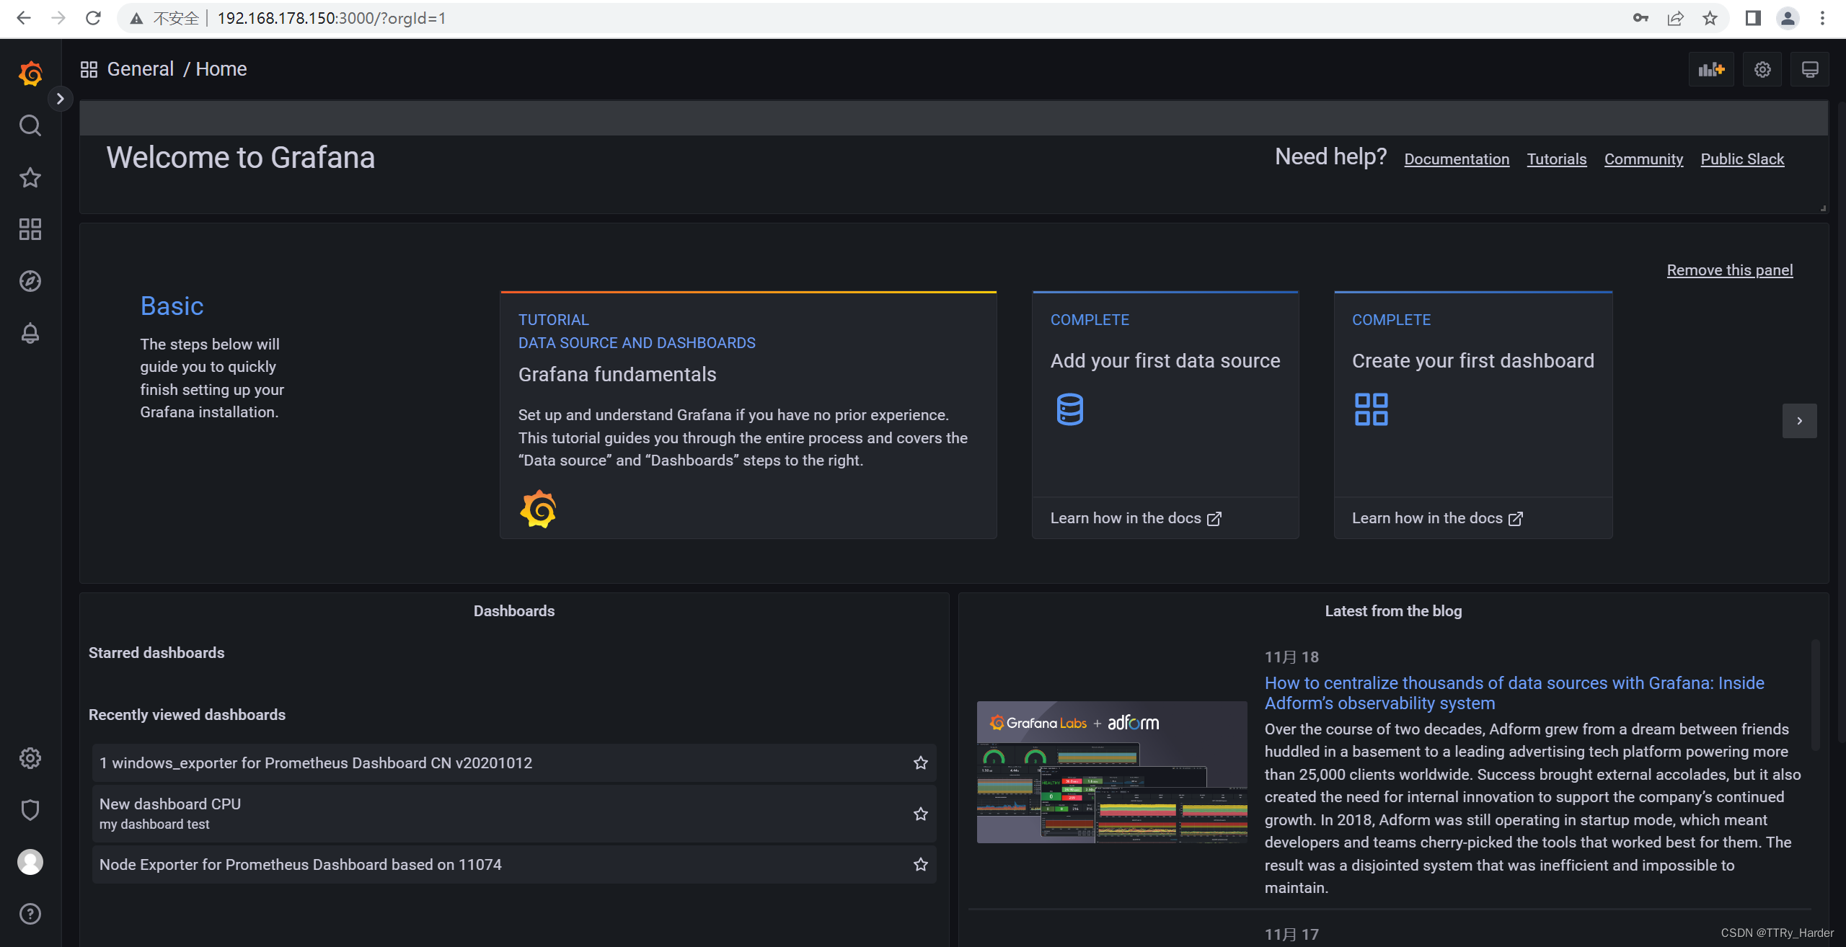Open the Public Slack link
Image resolution: width=1846 pixels, height=947 pixels.
click(x=1742, y=159)
